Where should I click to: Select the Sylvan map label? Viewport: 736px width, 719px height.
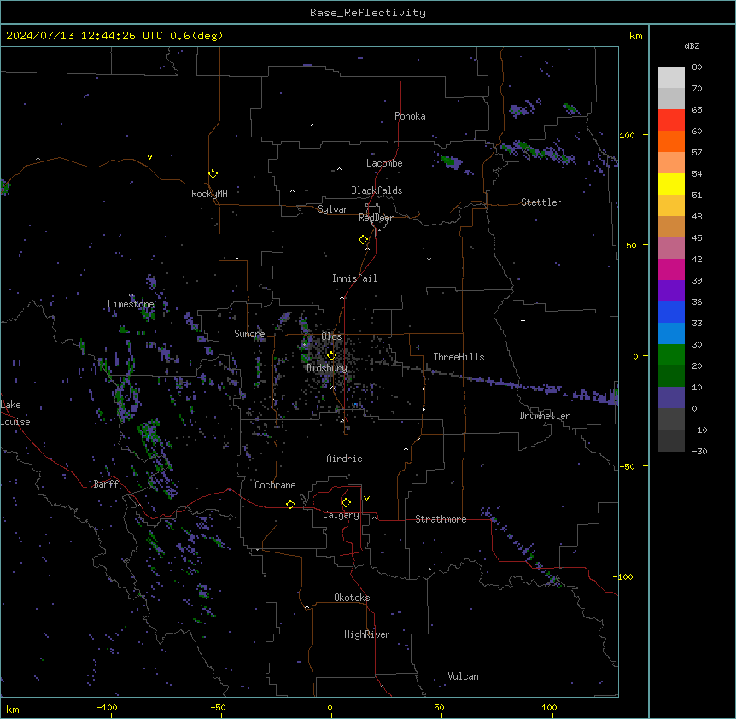pyautogui.click(x=333, y=209)
